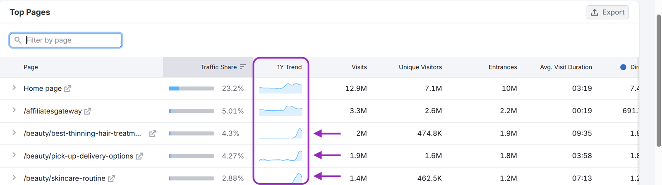Open skincare-routine external link icon
The height and width of the screenshot is (185, 662).
tap(111, 178)
